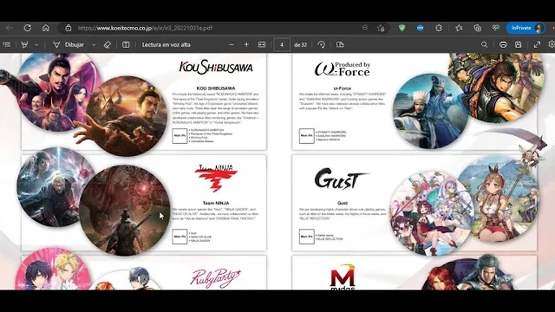Add a text box to PDF
Viewport: 555px width, 312px height.
[126, 45]
